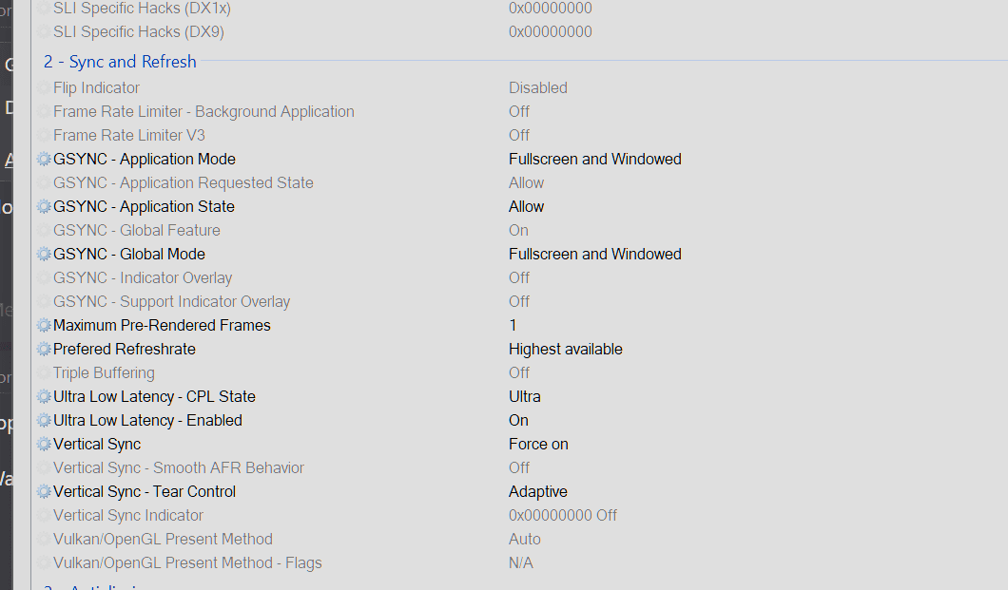1008x590 pixels.
Task: Select Vulkan/OpenGL Present Method setting
Action: point(163,540)
